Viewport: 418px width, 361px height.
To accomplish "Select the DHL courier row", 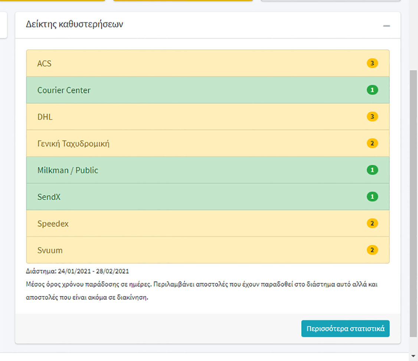I will pyautogui.click(x=208, y=117).
